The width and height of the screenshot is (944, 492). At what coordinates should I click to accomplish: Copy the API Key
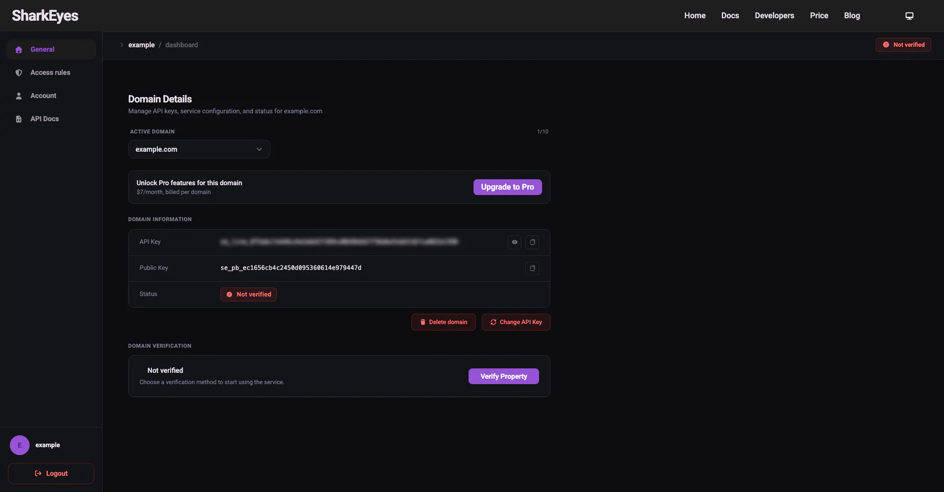tap(532, 242)
